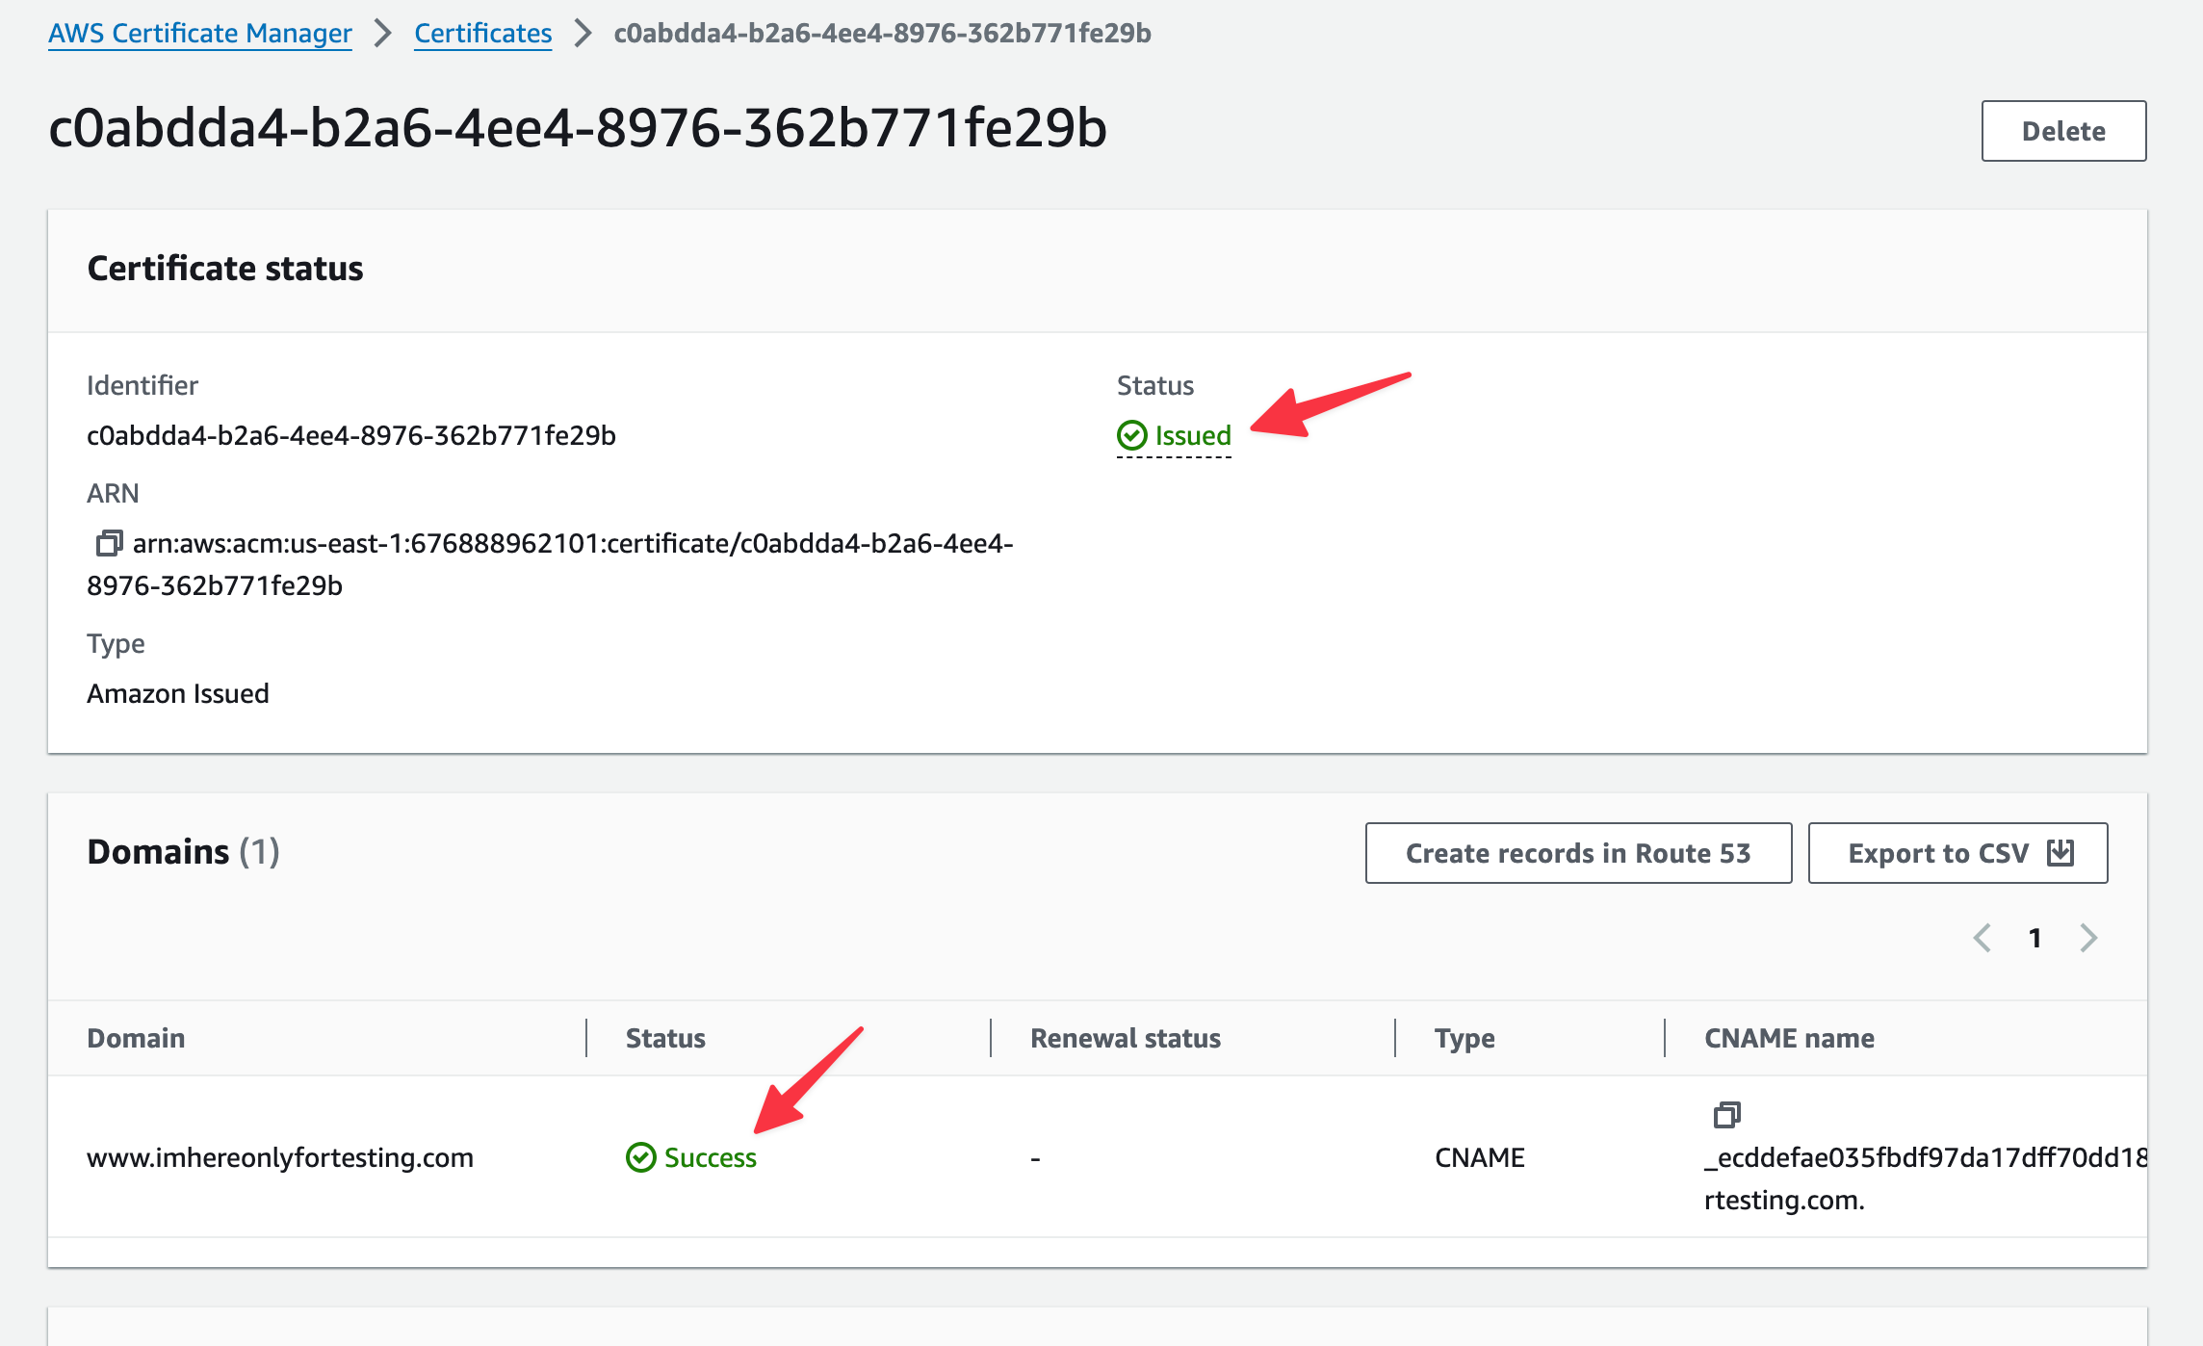Click breadcrumb chevron after AWS Certificate Manager

[x=383, y=34]
